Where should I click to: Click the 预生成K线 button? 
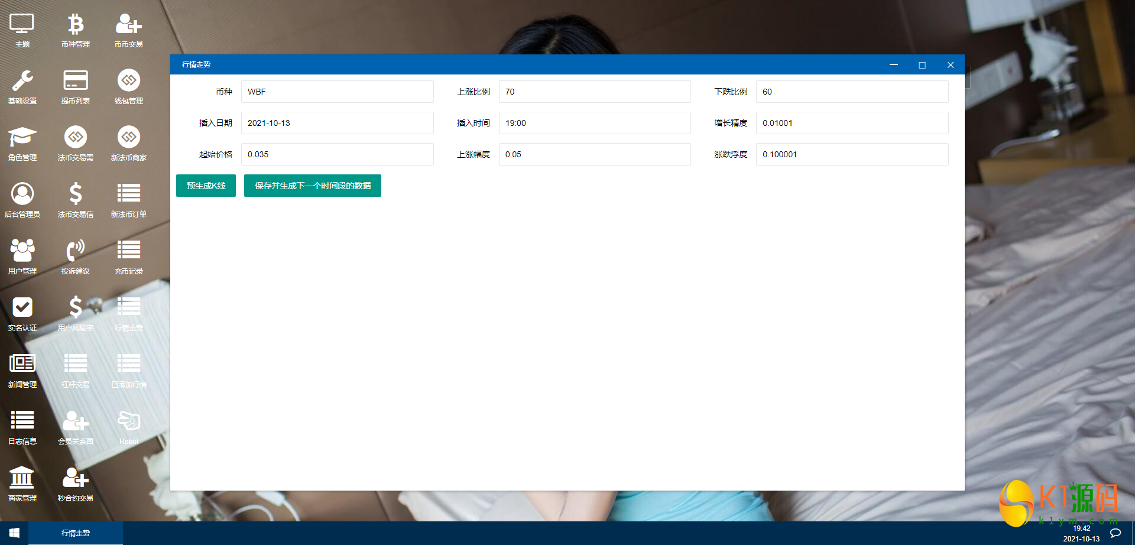206,186
